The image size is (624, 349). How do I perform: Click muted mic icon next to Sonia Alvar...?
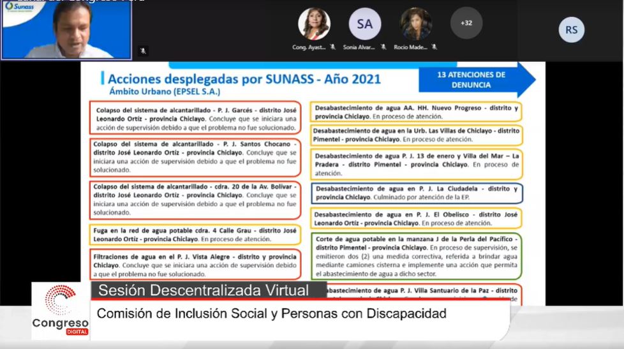[383, 47]
